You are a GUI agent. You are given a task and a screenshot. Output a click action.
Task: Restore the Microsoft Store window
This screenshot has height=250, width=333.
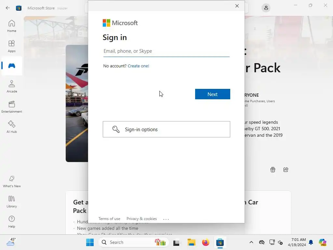pyautogui.click(x=311, y=5)
